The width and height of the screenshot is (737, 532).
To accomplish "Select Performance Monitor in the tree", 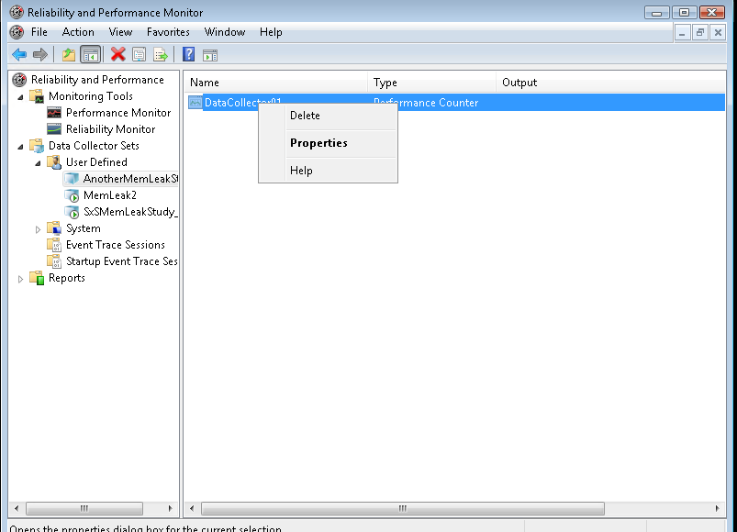I will 117,113.
